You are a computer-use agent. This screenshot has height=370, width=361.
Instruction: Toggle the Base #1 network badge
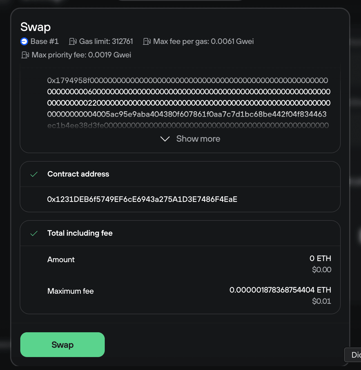point(39,41)
